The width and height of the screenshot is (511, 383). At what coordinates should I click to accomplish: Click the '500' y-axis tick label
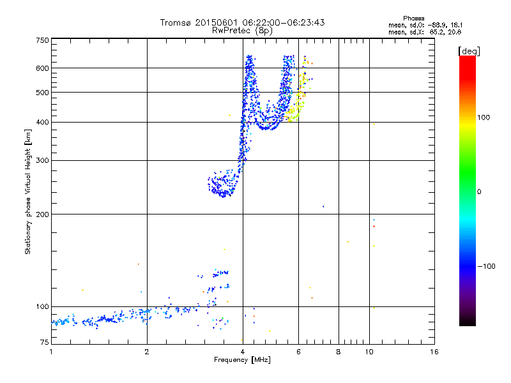point(42,93)
